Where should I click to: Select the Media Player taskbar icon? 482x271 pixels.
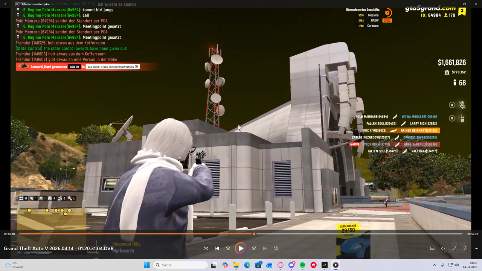click(x=336, y=265)
